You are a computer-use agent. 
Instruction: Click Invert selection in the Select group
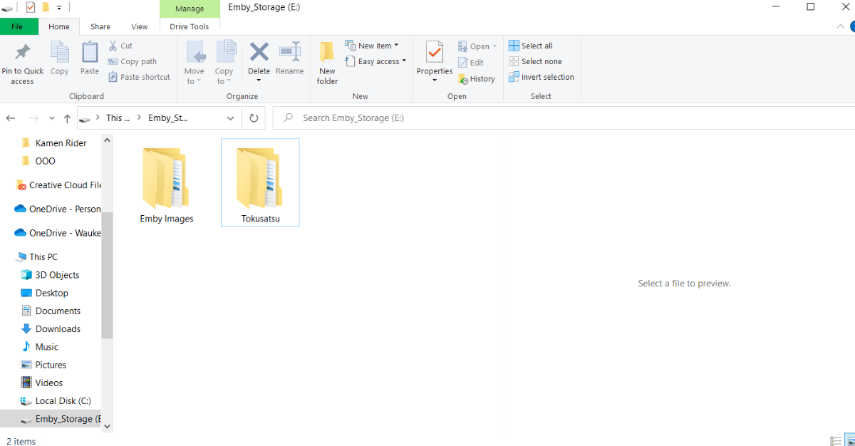point(541,77)
